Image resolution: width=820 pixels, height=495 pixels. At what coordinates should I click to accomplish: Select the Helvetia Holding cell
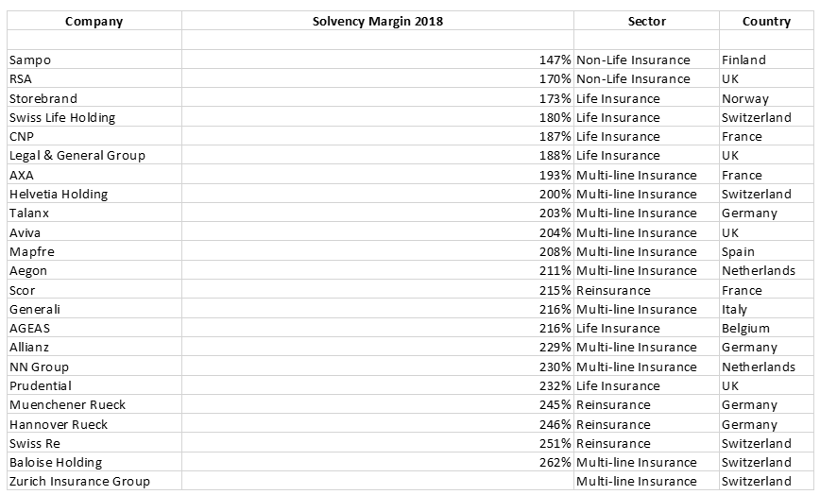(x=94, y=194)
